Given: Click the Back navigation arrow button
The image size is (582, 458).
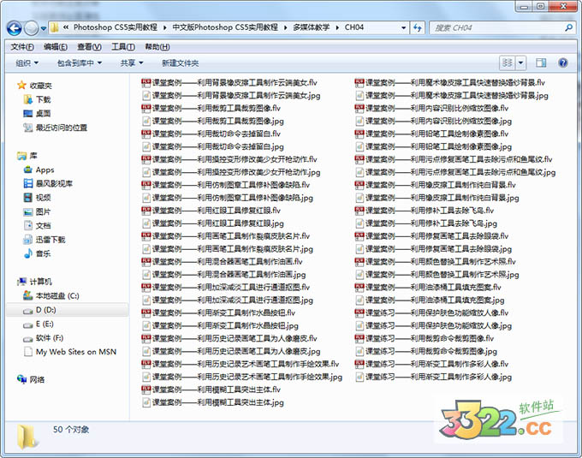Looking at the screenshot, I should click(x=15, y=28).
